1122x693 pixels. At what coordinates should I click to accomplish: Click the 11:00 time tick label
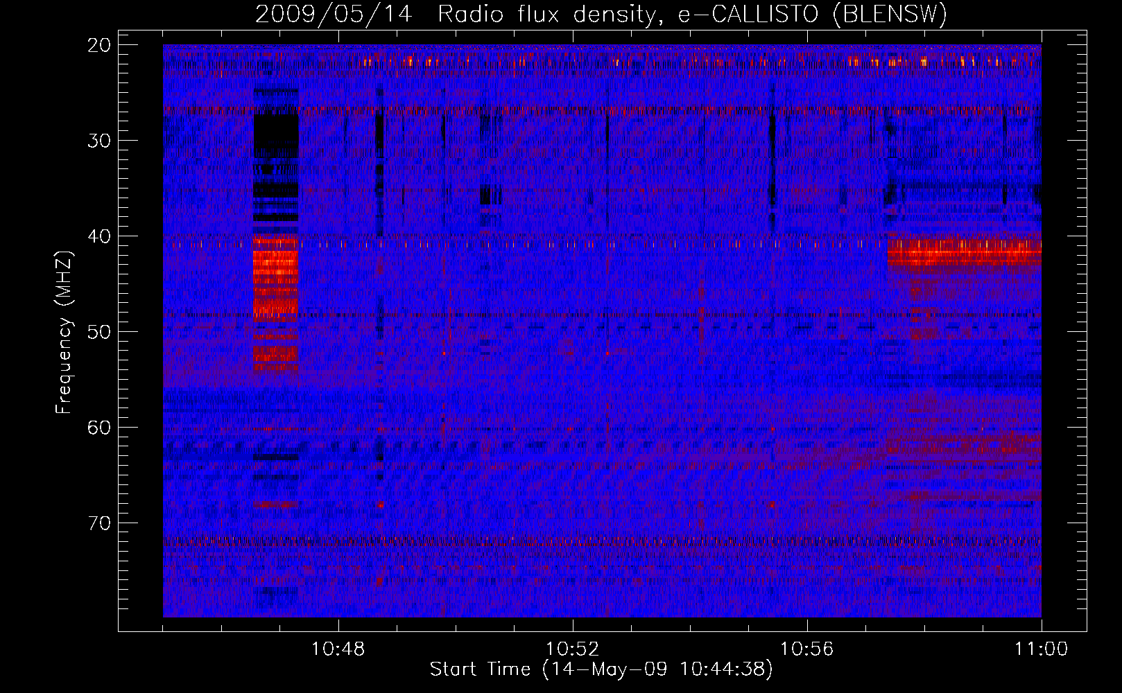point(1041,649)
